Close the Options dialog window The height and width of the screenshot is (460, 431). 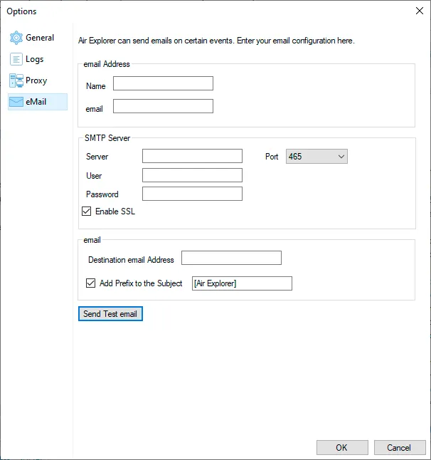pos(420,11)
